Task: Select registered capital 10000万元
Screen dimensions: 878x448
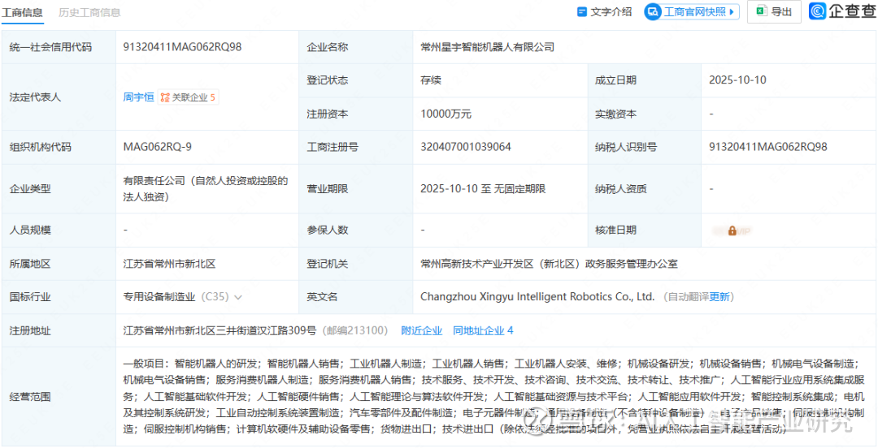Action: tap(446, 114)
